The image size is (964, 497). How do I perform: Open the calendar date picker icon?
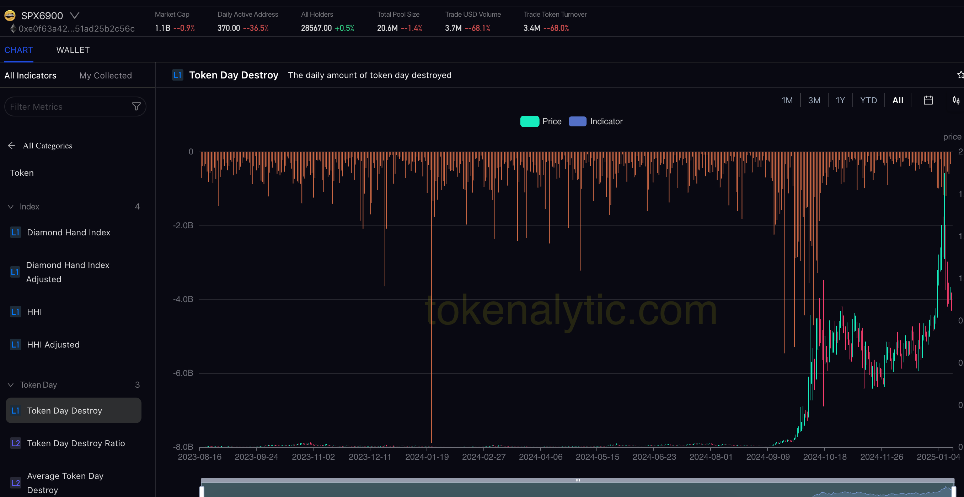(x=928, y=100)
